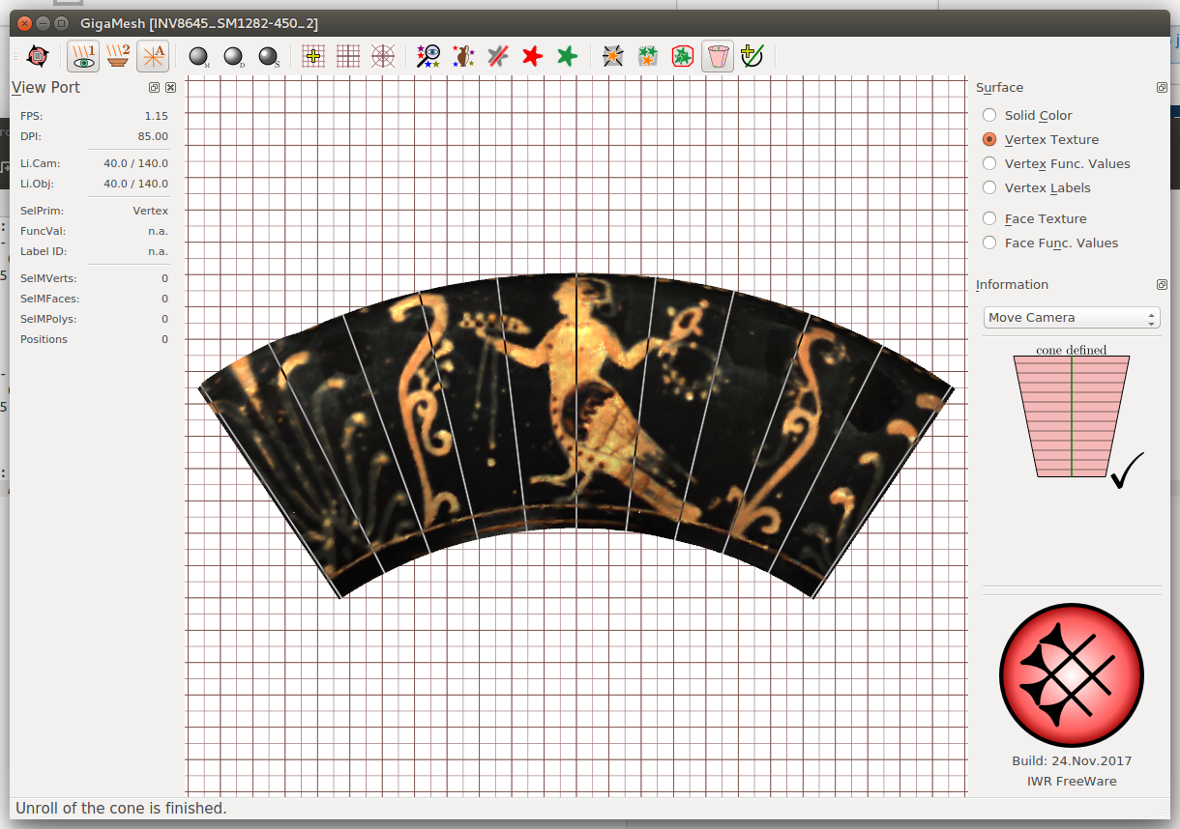The width and height of the screenshot is (1180, 829).
Task: Click the unrolled vase texture in viewport
Action: point(576,435)
